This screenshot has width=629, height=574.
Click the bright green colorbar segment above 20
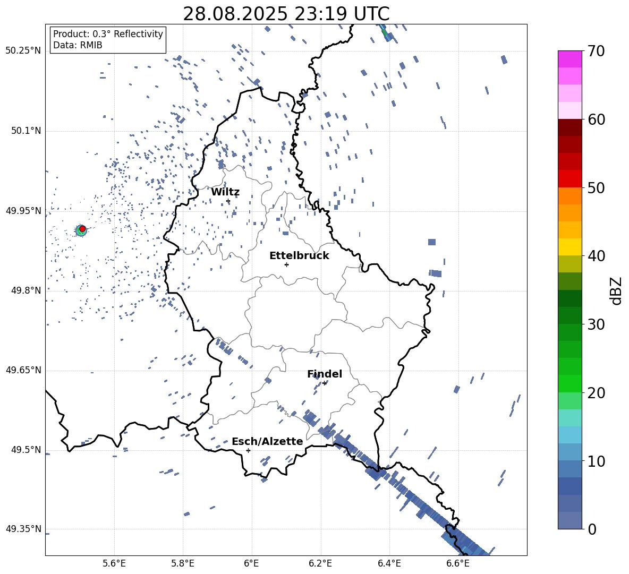(x=569, y=383)
